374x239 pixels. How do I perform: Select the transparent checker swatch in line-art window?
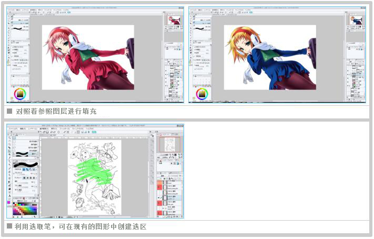pyautogui.click(x=9, y=206)
